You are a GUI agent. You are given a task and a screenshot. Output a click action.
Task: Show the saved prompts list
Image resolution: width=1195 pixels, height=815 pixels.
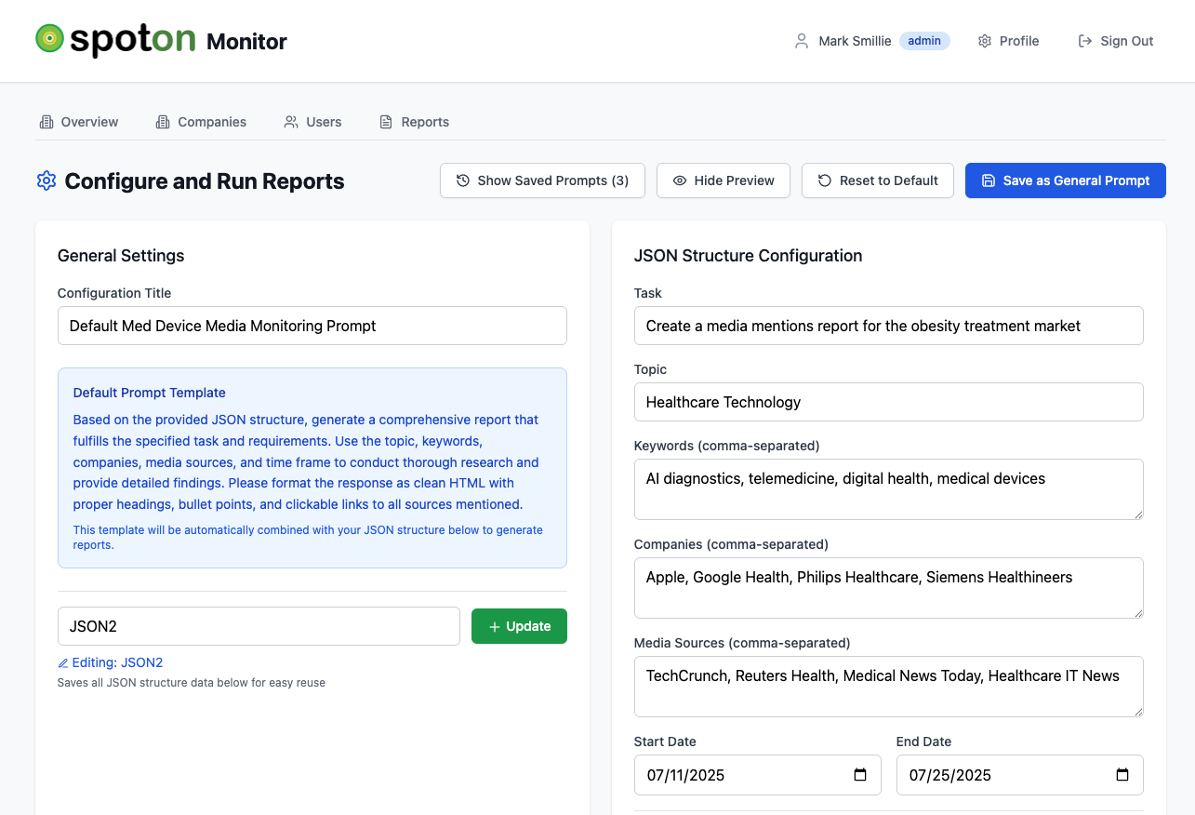point(542,180)
